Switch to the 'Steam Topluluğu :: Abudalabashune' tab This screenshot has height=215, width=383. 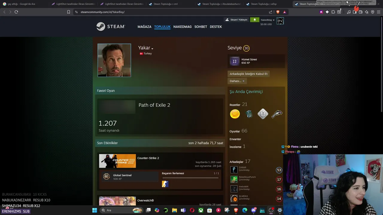tap(219, 4)
